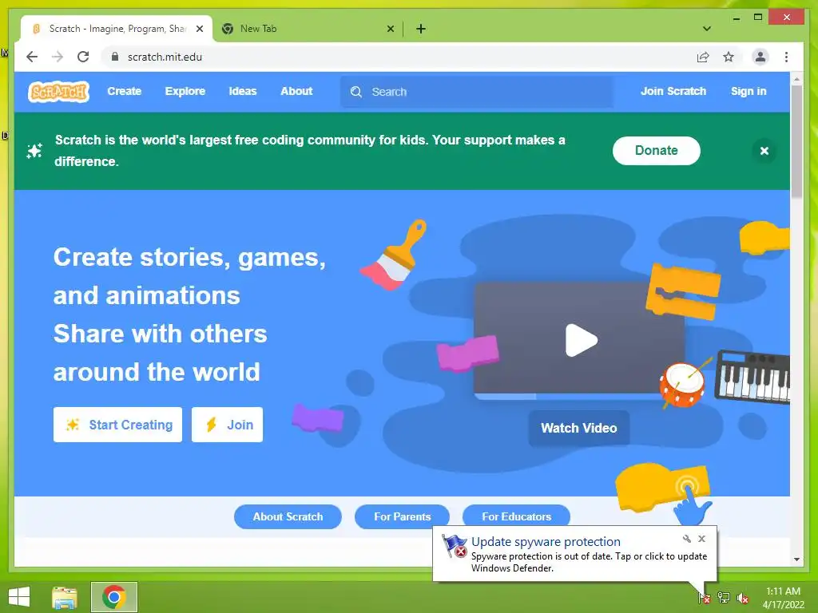The width and height of the screenshot is (818, 613).
Task: Dismiss the green donation banner
Action: coord(764,151)
